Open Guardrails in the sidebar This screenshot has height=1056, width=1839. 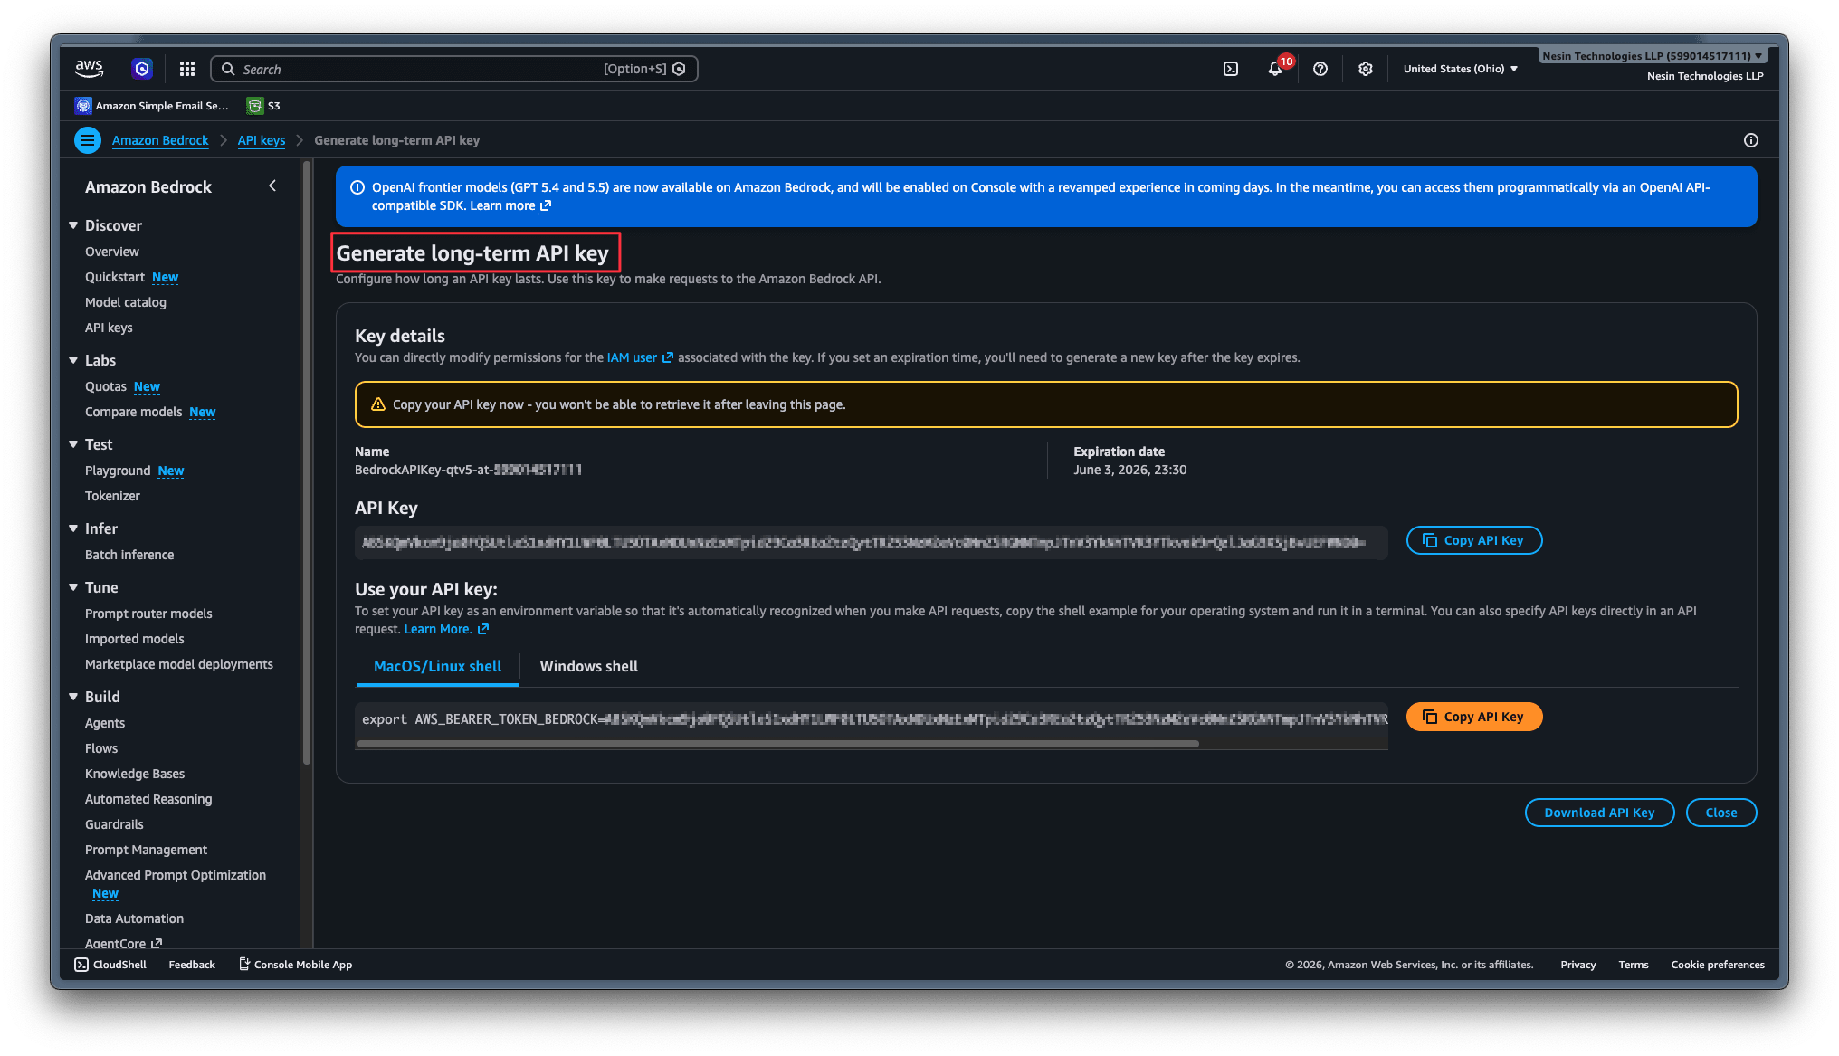click(114, 824)
